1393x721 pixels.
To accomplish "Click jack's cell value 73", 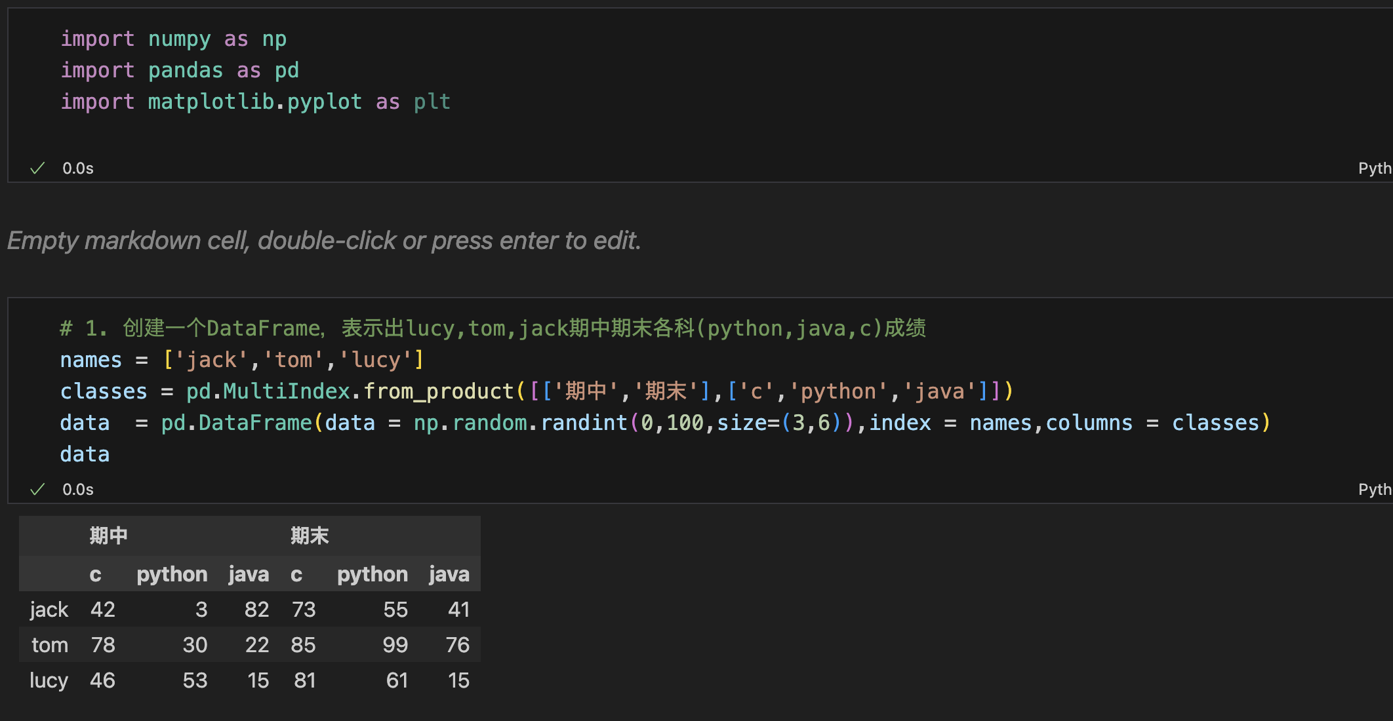I will (304, 610).
